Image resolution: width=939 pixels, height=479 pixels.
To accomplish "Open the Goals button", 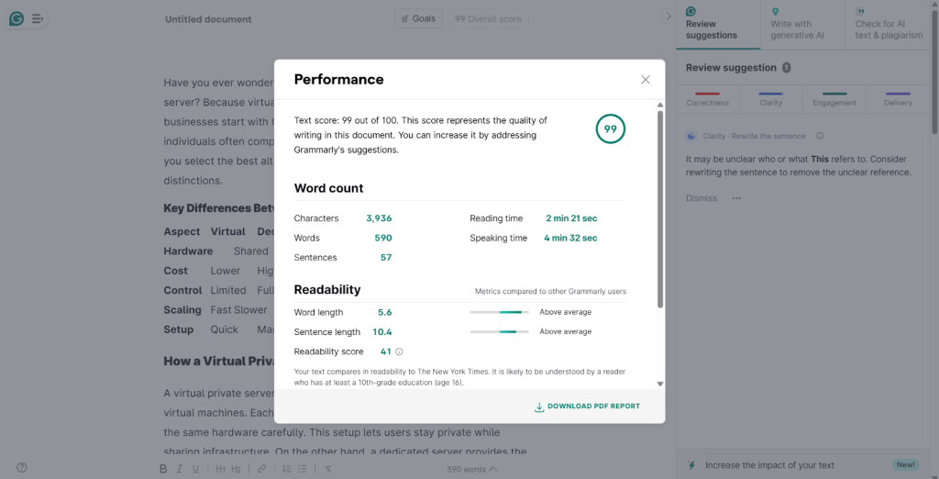I will 418,18.
